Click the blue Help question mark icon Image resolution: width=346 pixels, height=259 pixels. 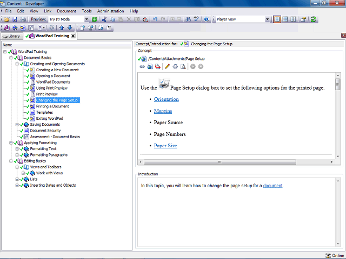pyautogui.click(x=207, y=19)
